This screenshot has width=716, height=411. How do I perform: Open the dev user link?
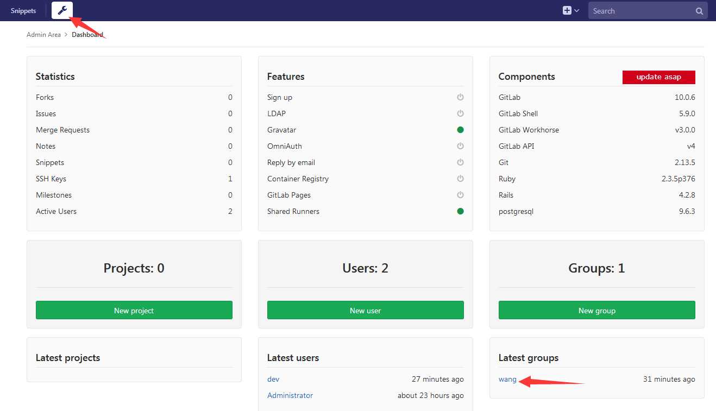pos(273,379)
